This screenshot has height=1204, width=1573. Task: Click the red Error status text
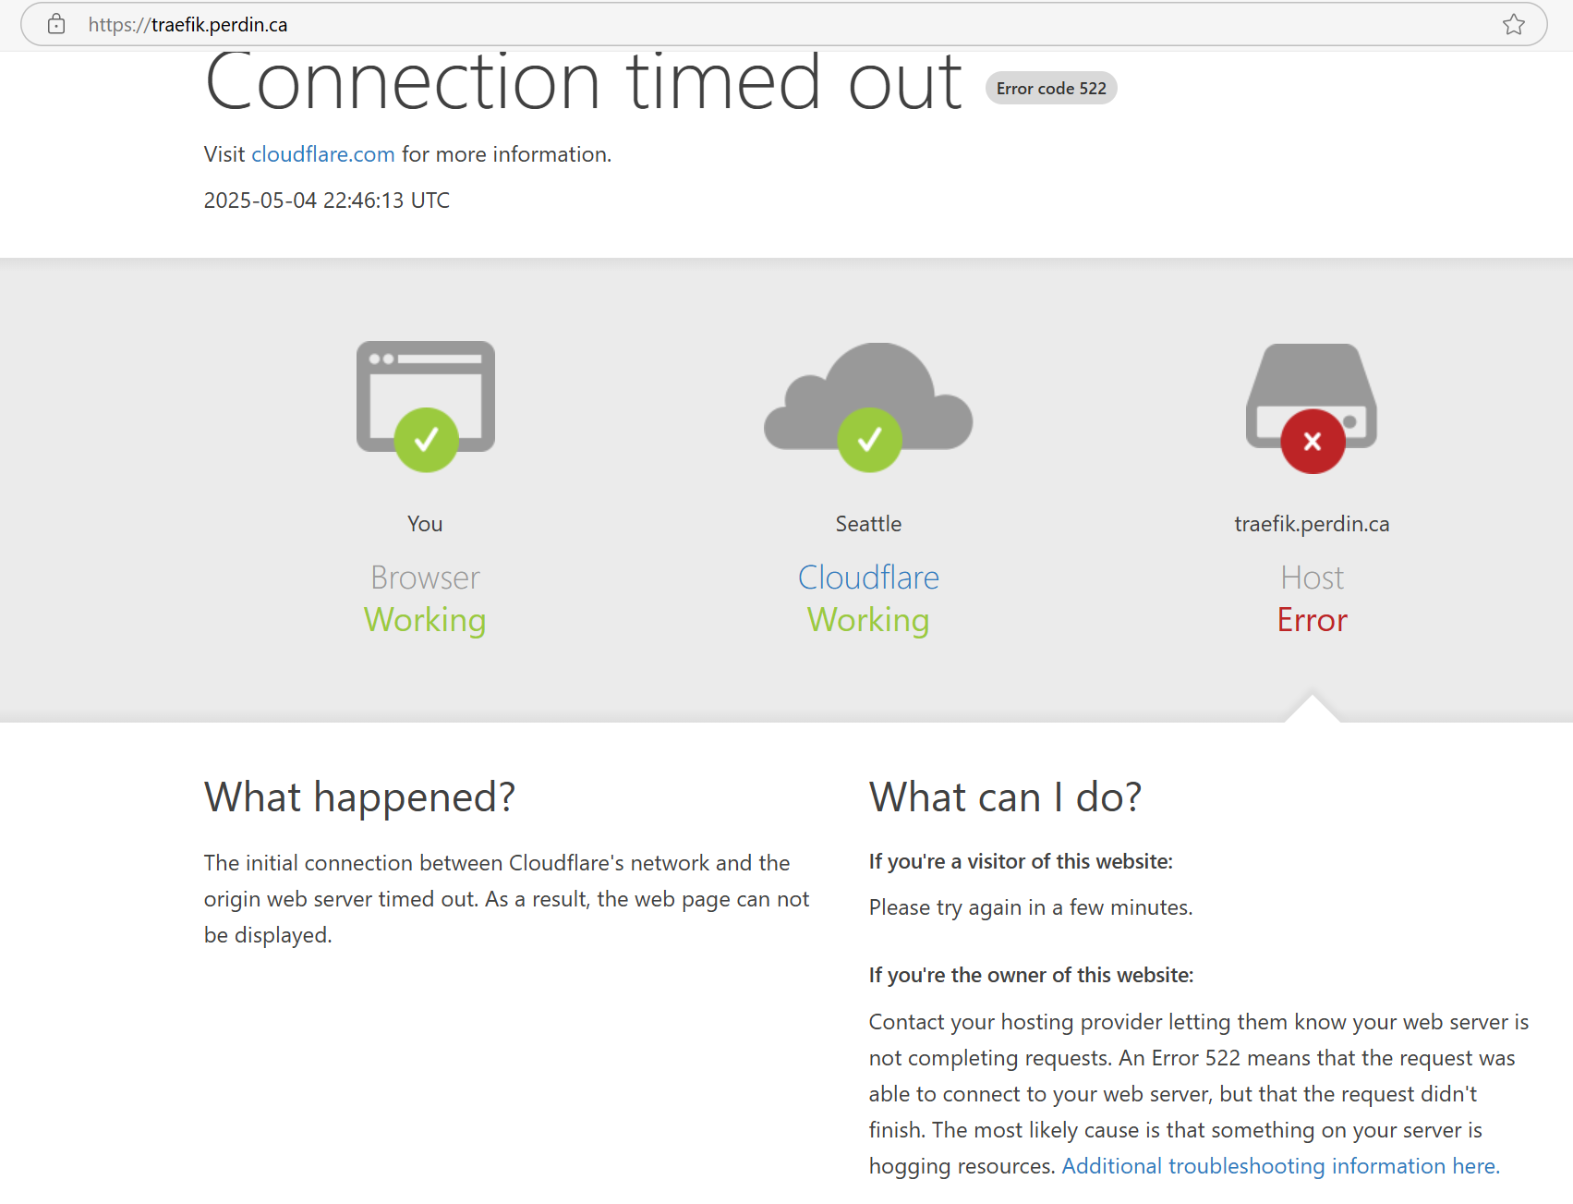1312,620
